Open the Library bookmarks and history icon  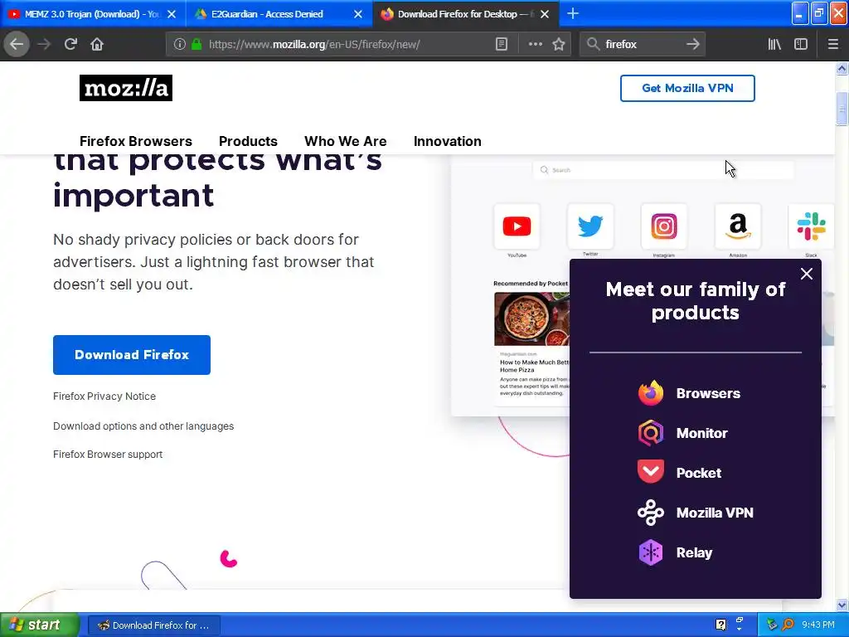[x=774, y=45]
